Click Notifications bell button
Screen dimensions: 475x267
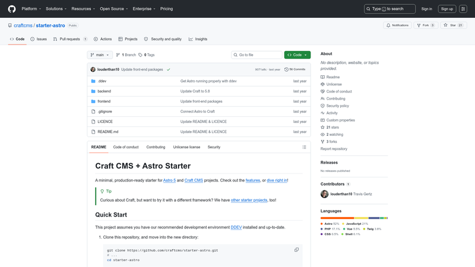397,26
